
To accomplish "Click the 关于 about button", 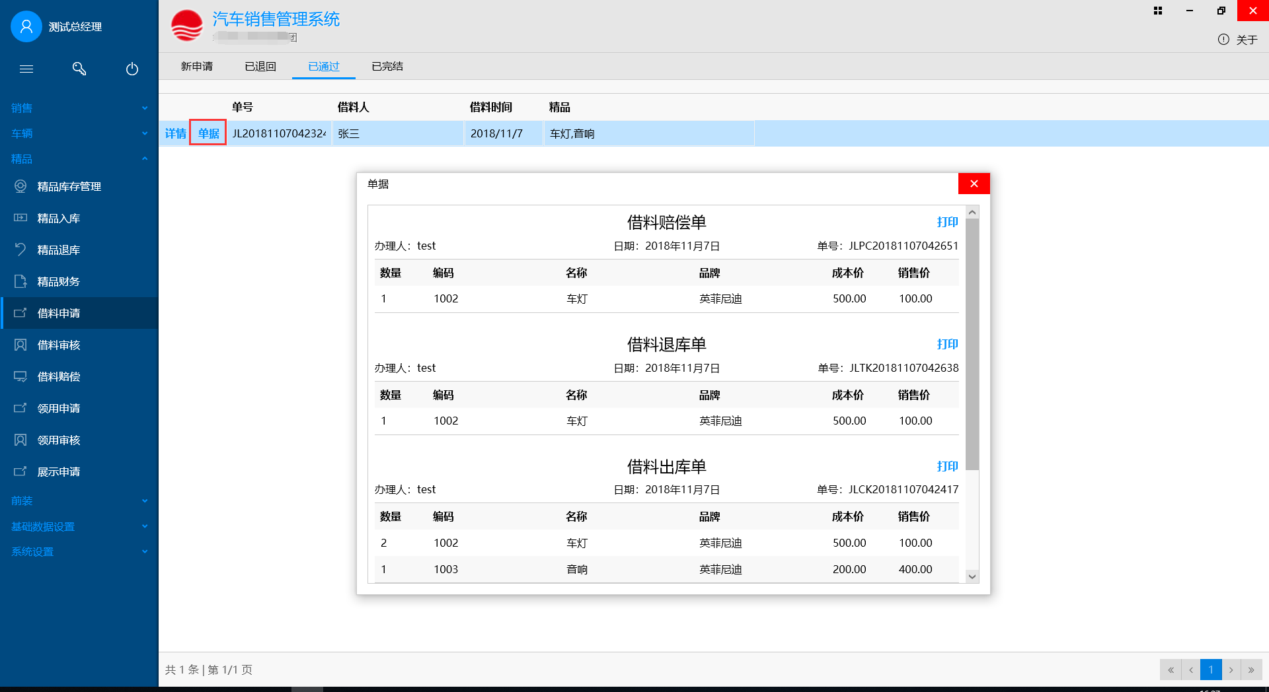I will click(x=1238, y=40).
